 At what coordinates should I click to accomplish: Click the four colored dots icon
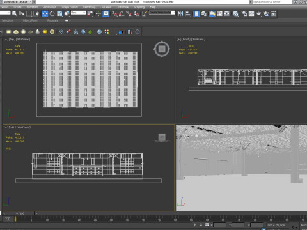point(107,32)
